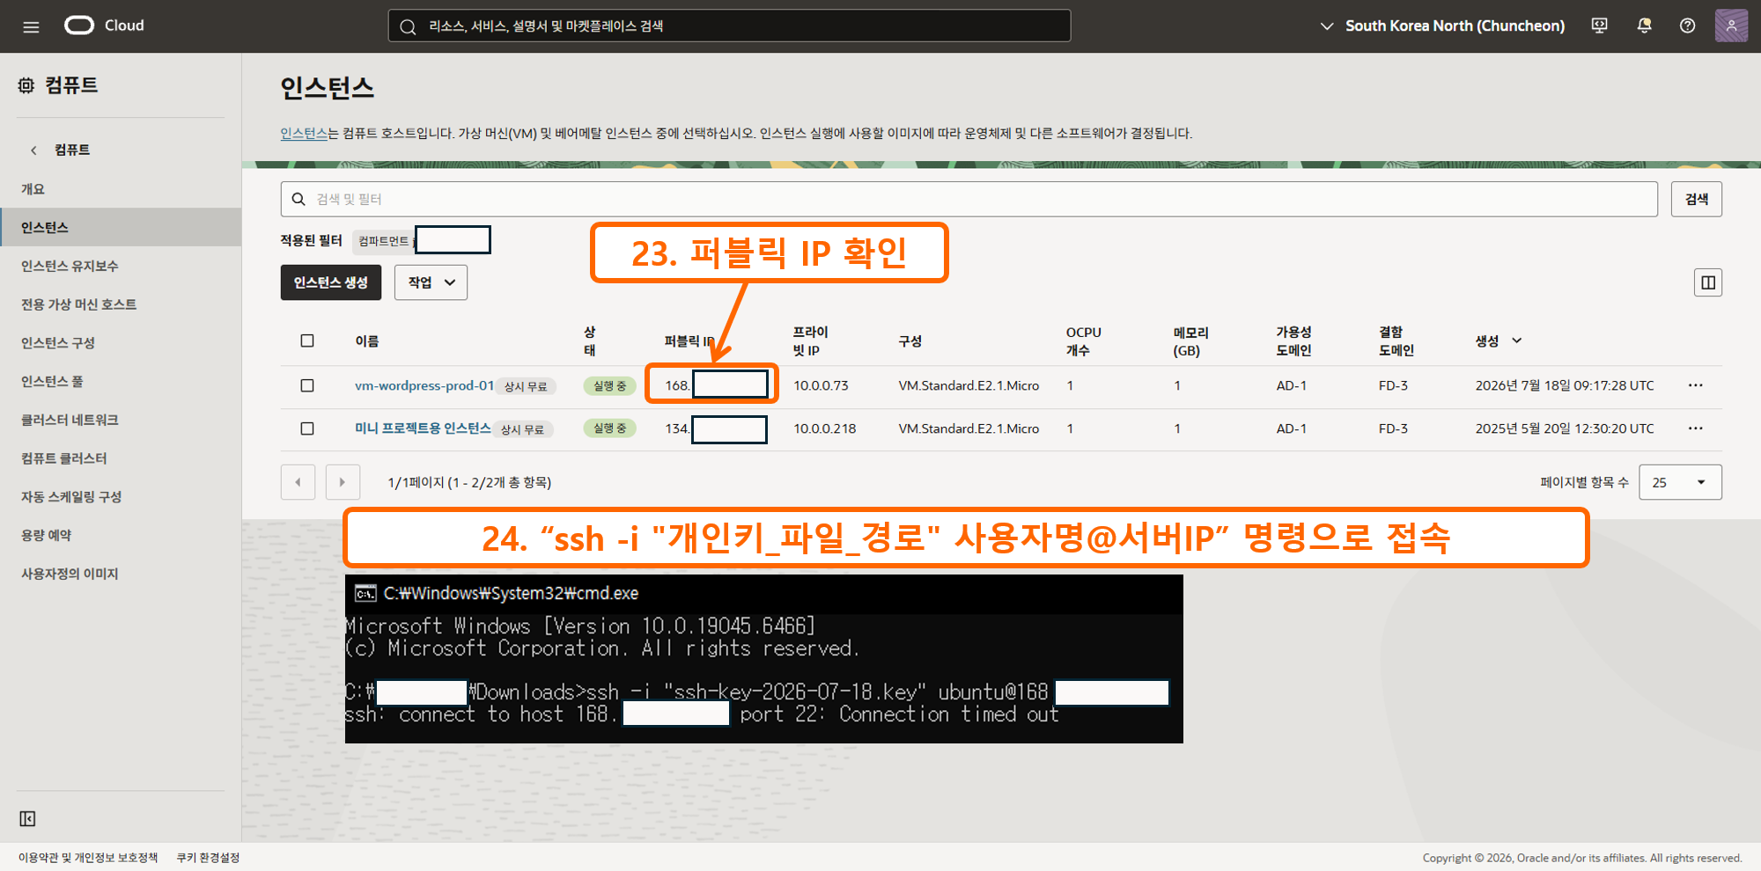
Task: Open 쿠키 환경설정 footer link
Action: click(x=208, y=858)
